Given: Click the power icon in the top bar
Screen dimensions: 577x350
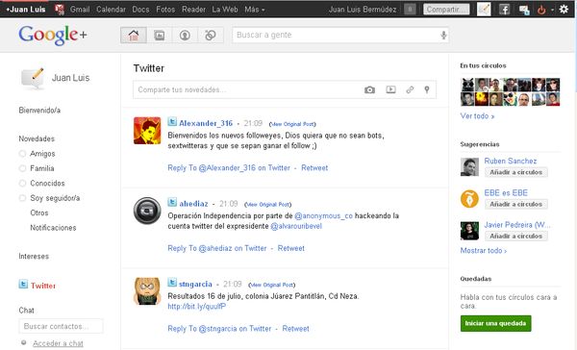Looking at the screenshot, I should 541,10.
